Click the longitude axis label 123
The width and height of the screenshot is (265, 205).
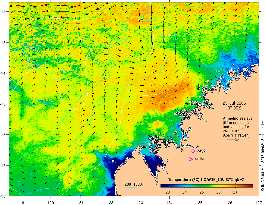(140, 203)
